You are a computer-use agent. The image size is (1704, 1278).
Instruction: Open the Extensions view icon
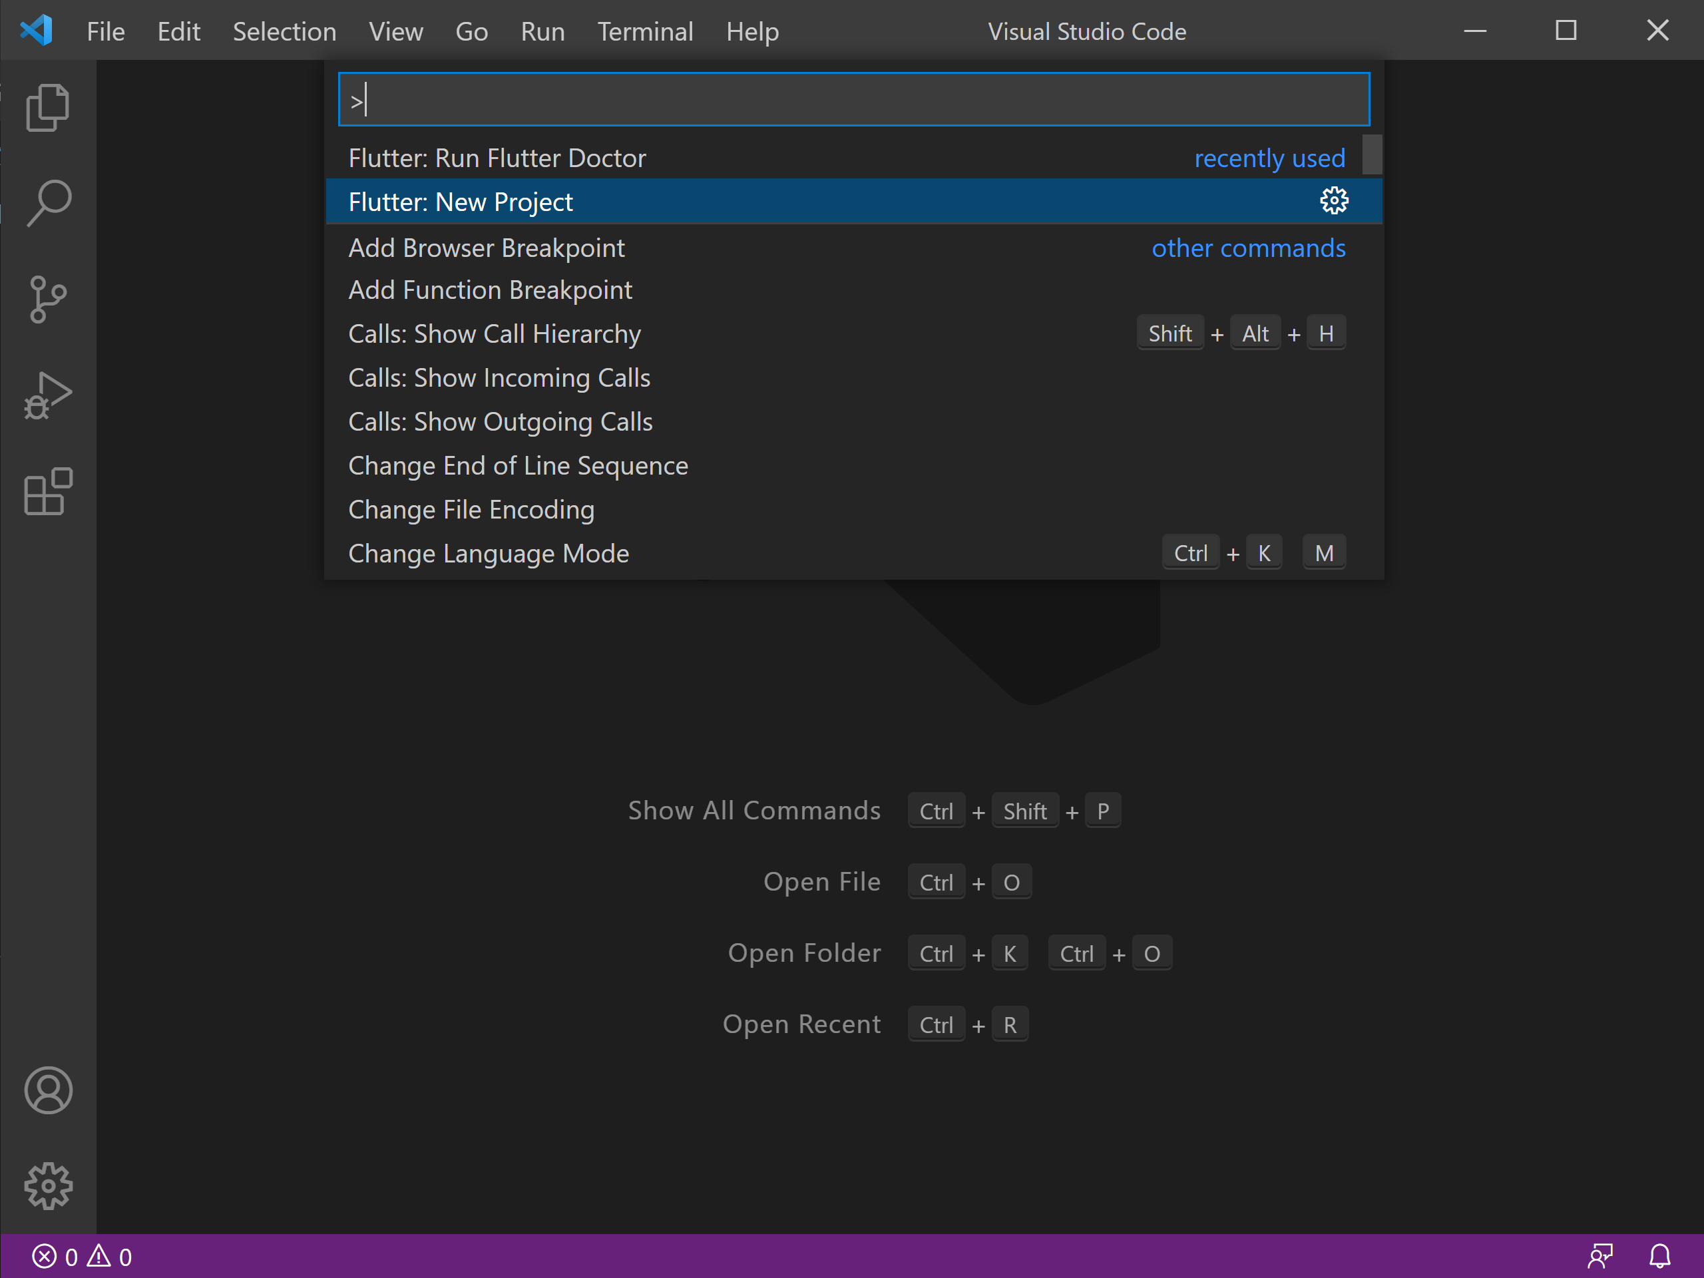(x=48, y=491)
